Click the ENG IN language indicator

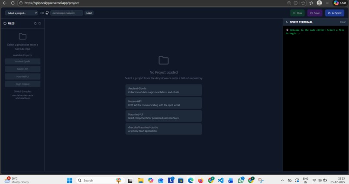(306, 181)
